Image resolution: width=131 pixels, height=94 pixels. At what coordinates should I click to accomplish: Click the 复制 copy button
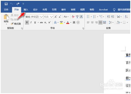click(x=14, y=19)
